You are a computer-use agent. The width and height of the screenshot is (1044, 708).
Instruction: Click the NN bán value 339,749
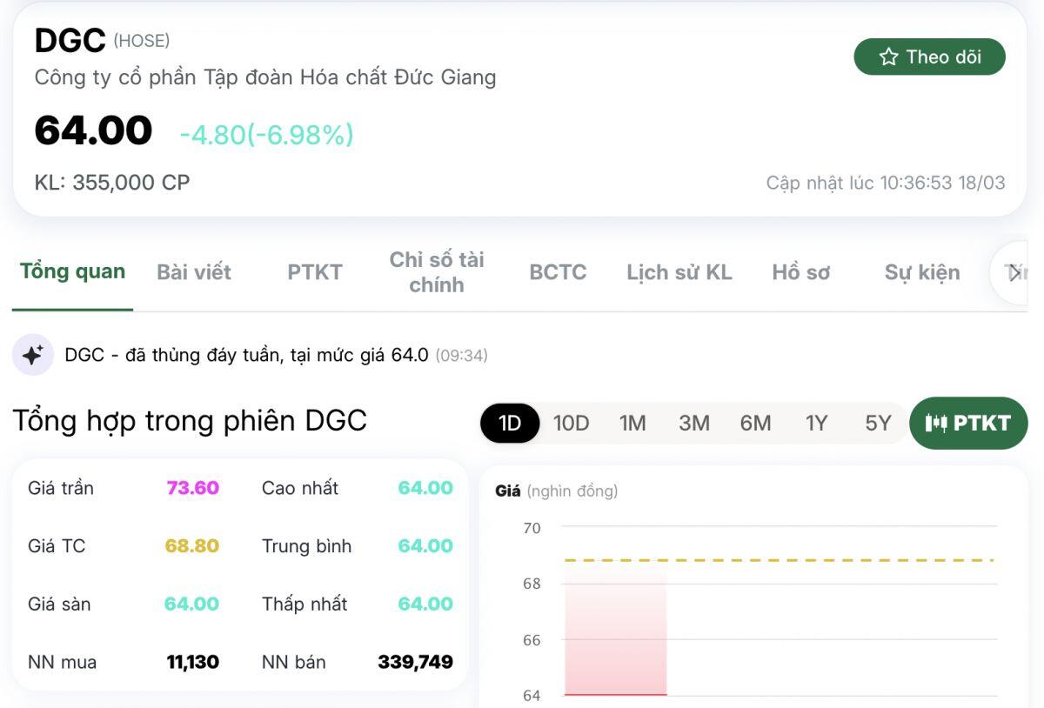pos(415,662)
